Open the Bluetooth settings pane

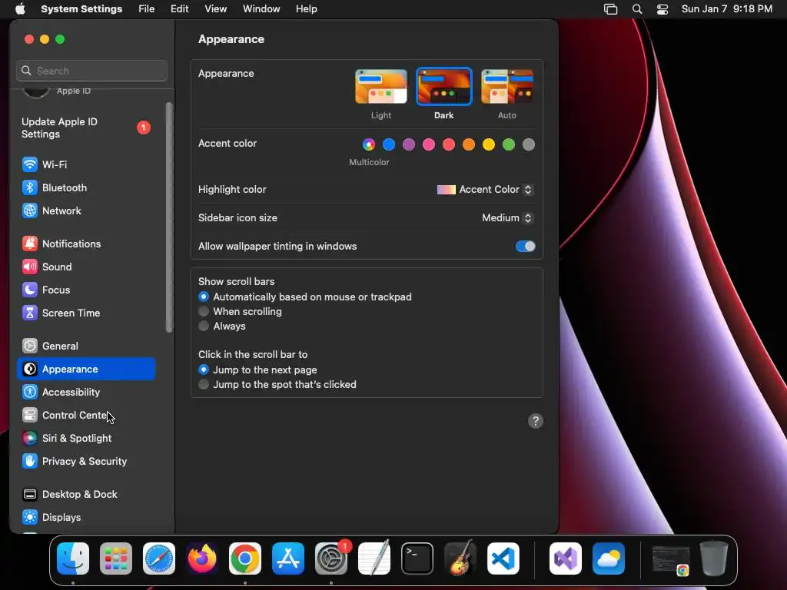[x=86, y=187]
